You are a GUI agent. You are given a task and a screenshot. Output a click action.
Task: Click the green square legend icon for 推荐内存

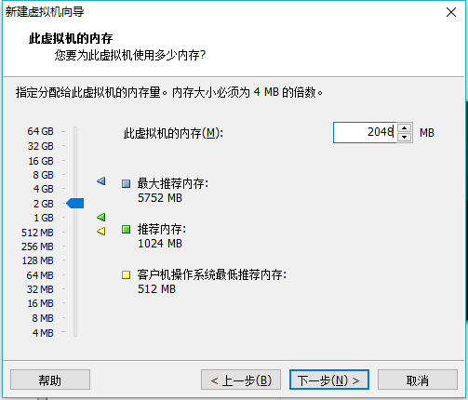click(x=126, y=230)
